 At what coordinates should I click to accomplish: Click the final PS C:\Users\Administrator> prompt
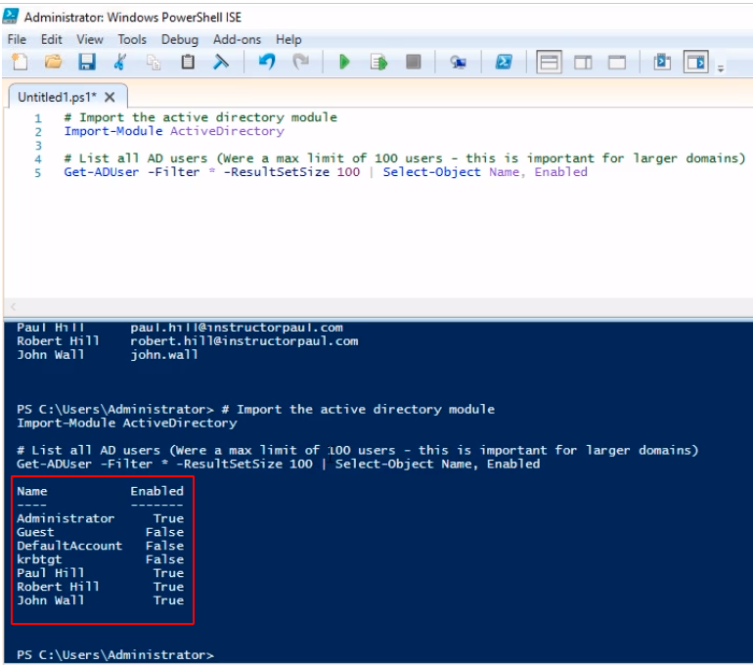115,654
